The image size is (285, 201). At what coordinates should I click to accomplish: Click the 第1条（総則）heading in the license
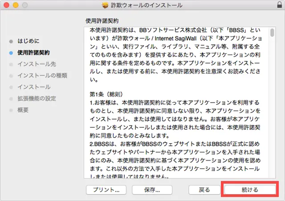[106, 94]
